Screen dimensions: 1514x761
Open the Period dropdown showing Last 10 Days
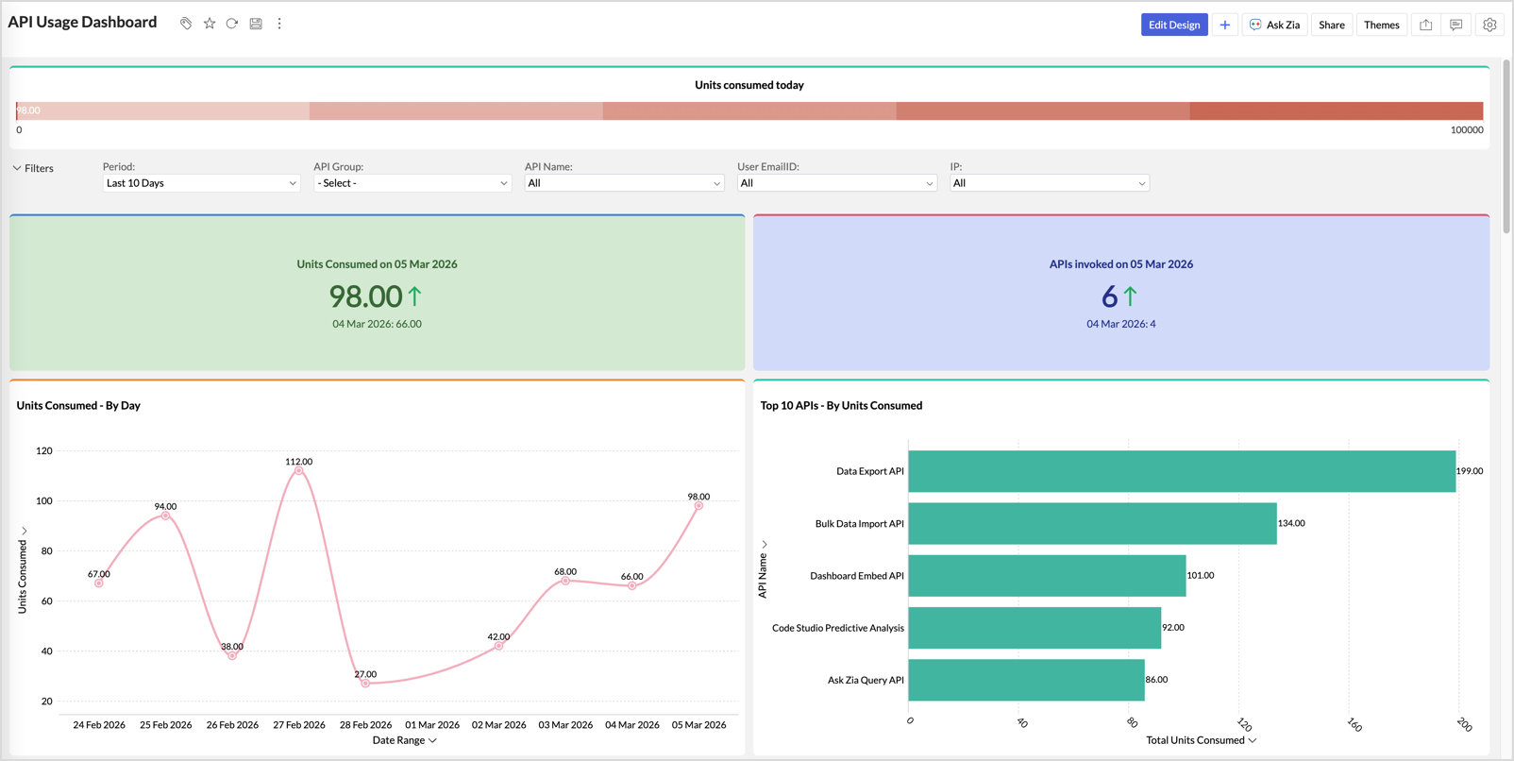click(200, 183)
